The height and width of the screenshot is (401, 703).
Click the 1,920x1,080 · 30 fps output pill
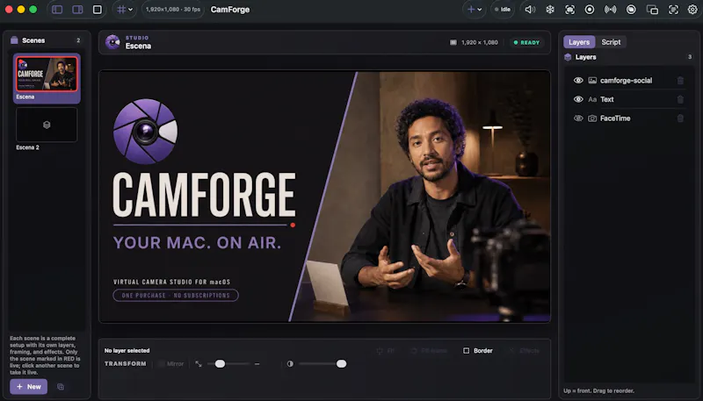coord(172,10)
